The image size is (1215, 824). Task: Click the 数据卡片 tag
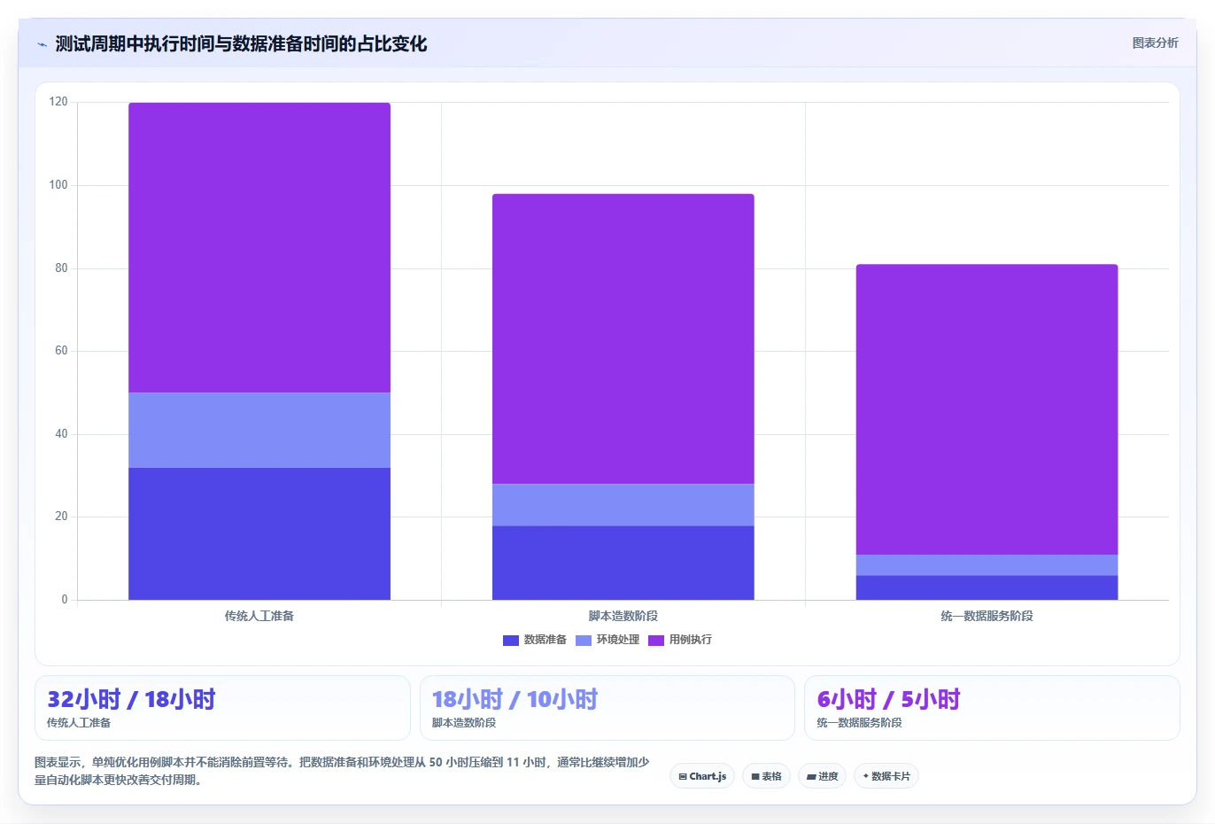(886, 776)
